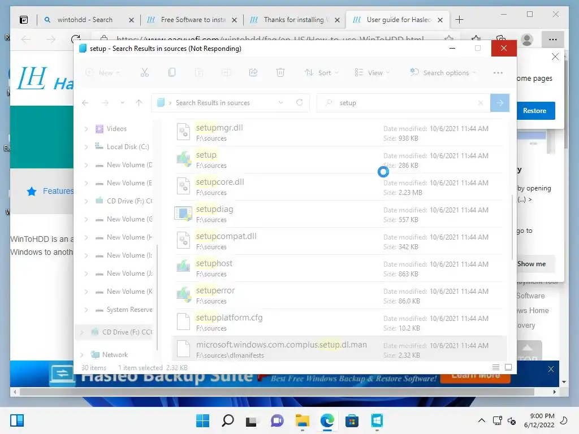
Task: Click the Show me button
Action: tap(532, 264)
